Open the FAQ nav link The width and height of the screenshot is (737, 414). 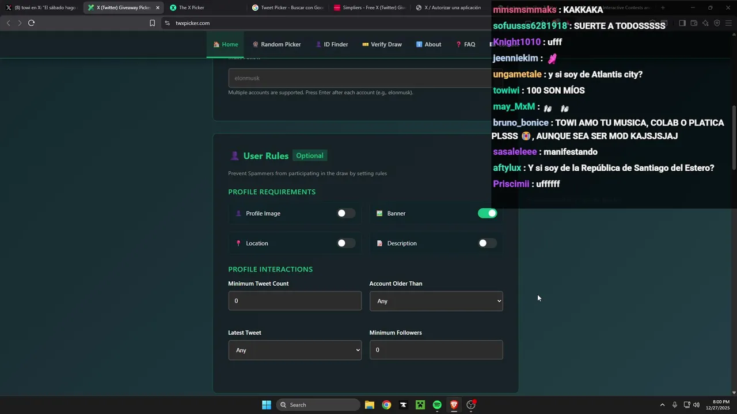(x=465, y=44)
